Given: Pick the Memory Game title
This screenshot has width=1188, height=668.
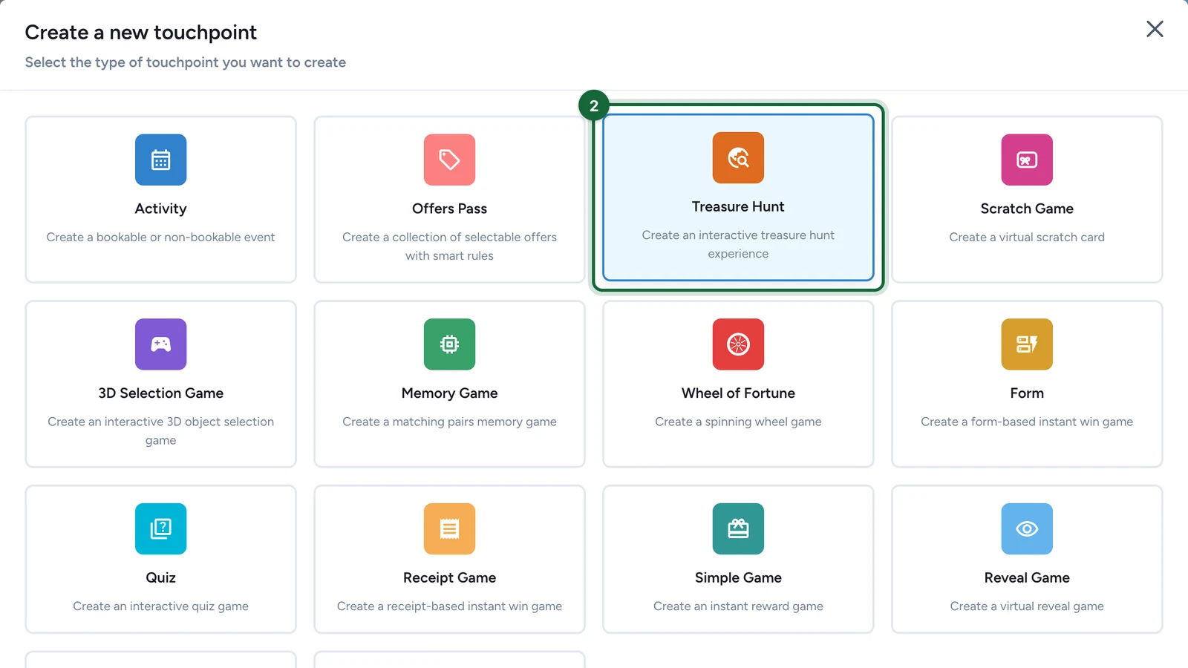Looking at the screenshot, I should click(449, 393).
